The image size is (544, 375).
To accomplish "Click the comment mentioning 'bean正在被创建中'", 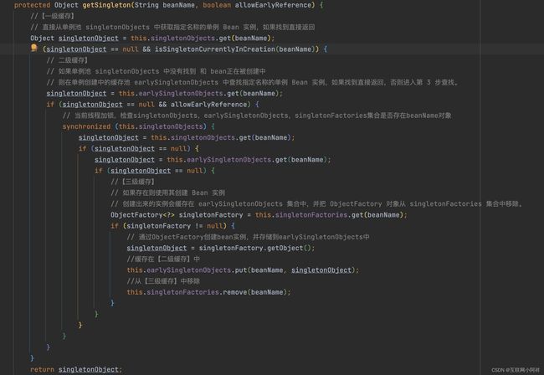I will [157, 71].
